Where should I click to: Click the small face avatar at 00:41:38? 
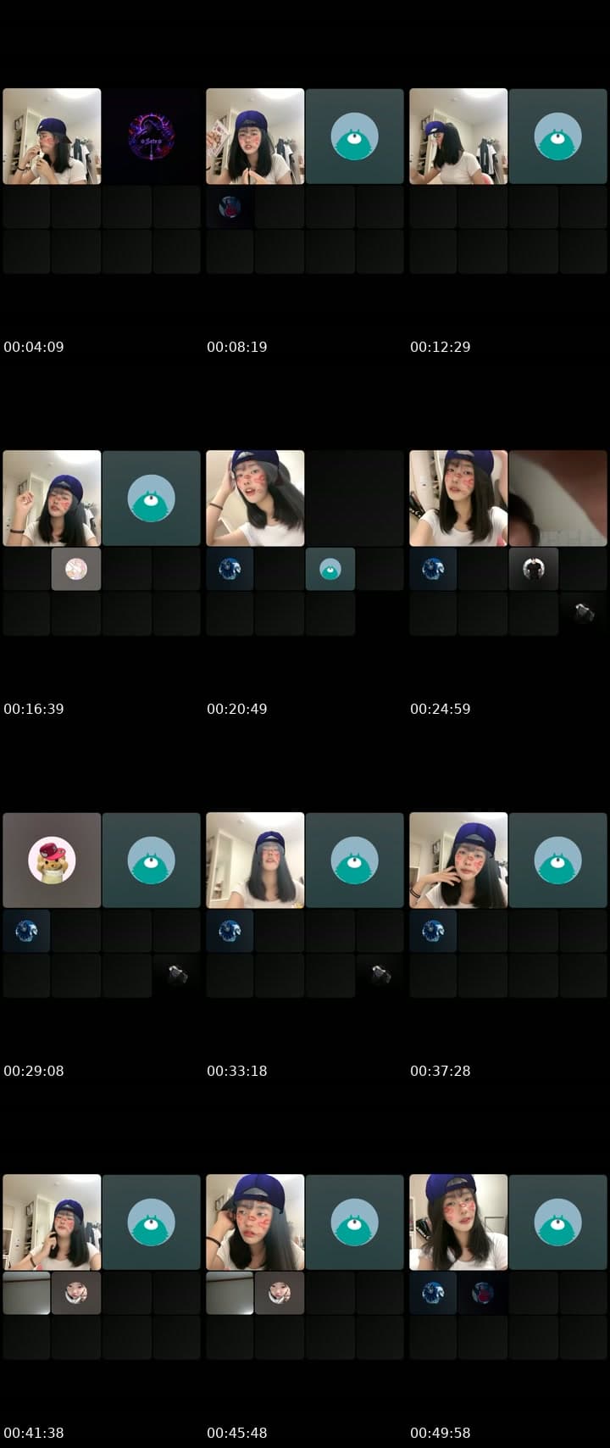pyautogui.click(x=76, y=1293)
